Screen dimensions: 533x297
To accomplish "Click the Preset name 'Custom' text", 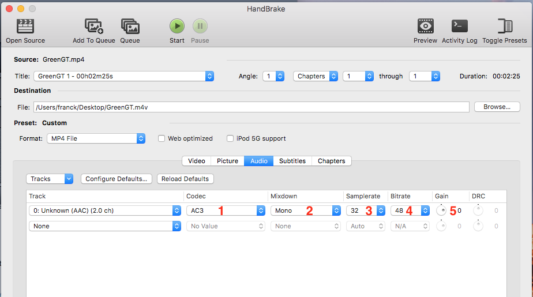I will (54, 123).
